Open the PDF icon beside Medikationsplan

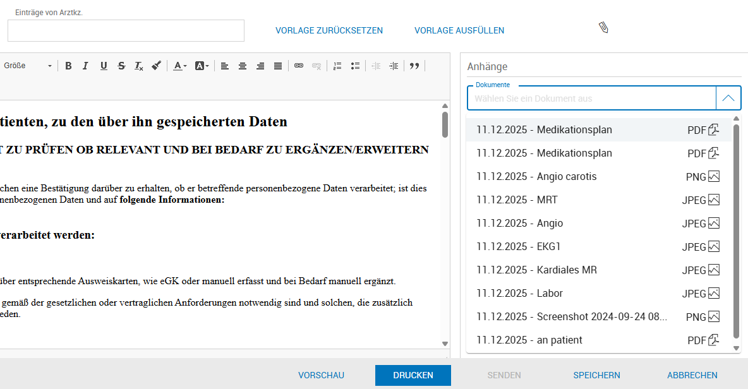pos(713,129)
